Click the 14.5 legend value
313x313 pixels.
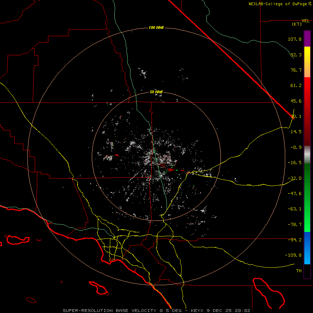coord(296,132)
